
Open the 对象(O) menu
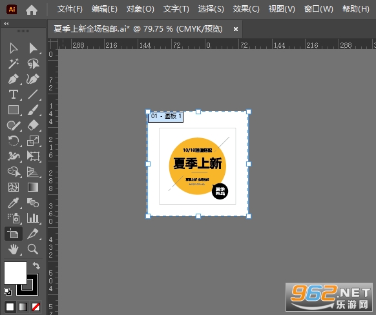point(140,9)
